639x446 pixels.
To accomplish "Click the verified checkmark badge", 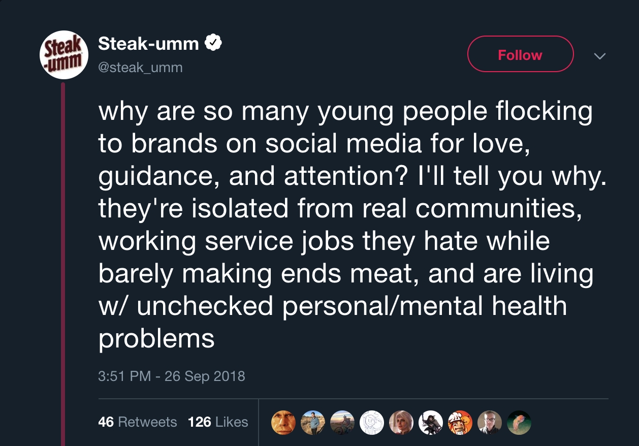I will click(213, 44).
